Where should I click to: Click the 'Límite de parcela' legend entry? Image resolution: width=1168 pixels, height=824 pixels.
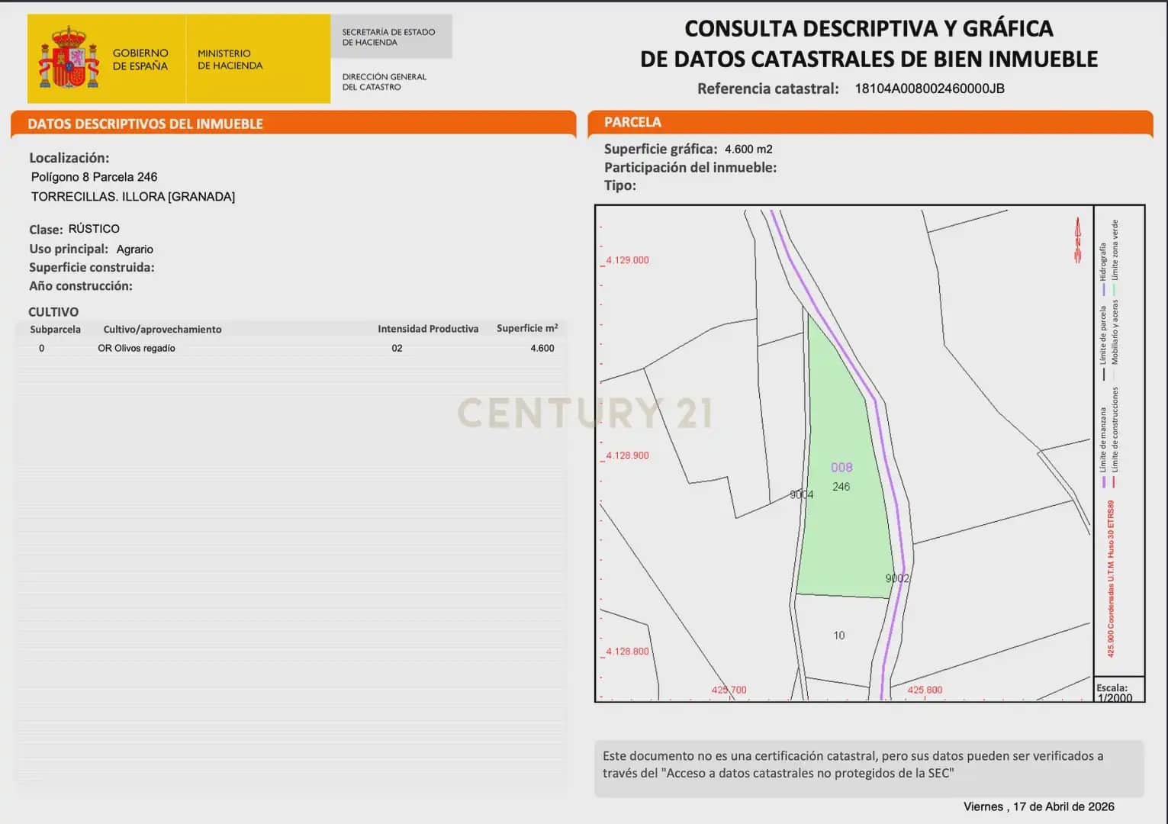1103,343
